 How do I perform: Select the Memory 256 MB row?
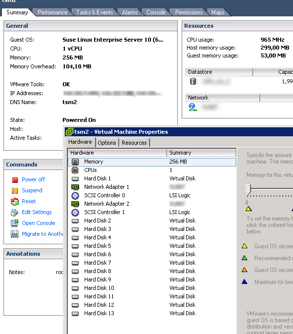152,162
